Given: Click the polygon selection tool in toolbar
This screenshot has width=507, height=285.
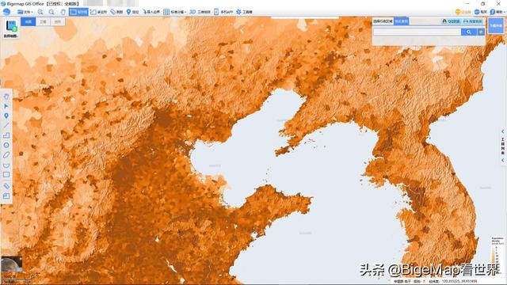Looking at the screenshot, I should point(98,12).
